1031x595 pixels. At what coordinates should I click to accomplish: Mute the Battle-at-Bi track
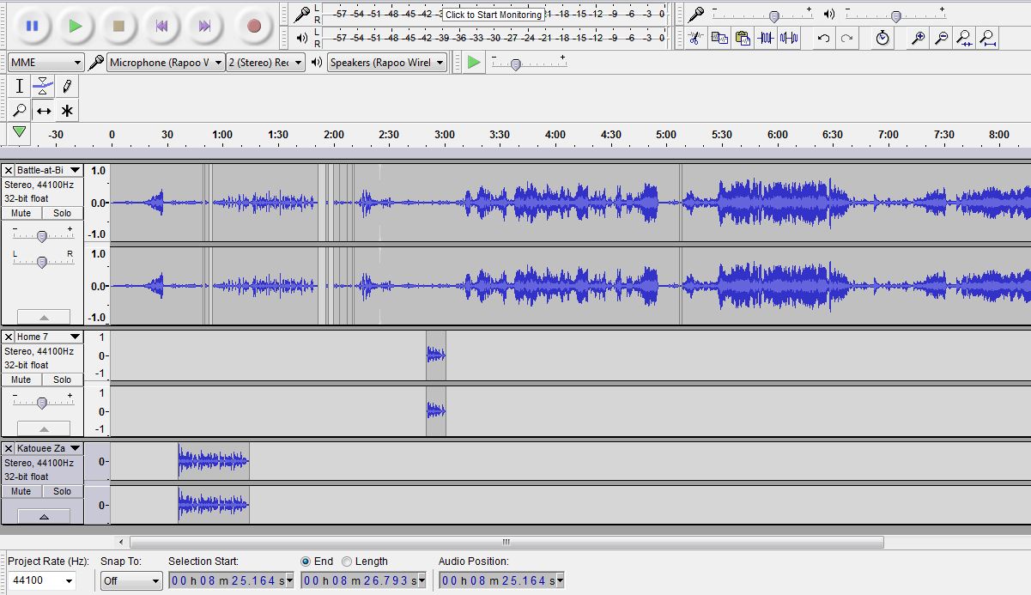(20, 213)
